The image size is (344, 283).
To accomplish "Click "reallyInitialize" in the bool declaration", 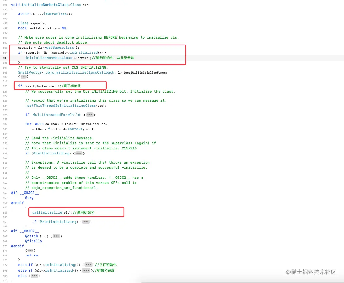I will click(x=42, y=28).
